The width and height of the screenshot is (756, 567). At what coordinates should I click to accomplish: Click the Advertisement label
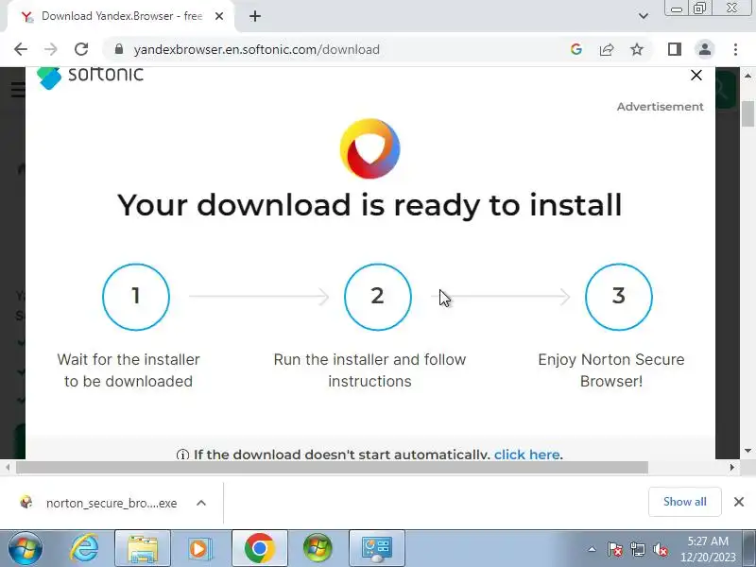click(x=660, y=107)
